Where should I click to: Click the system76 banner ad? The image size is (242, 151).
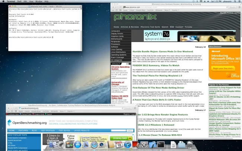click(190, 36)
